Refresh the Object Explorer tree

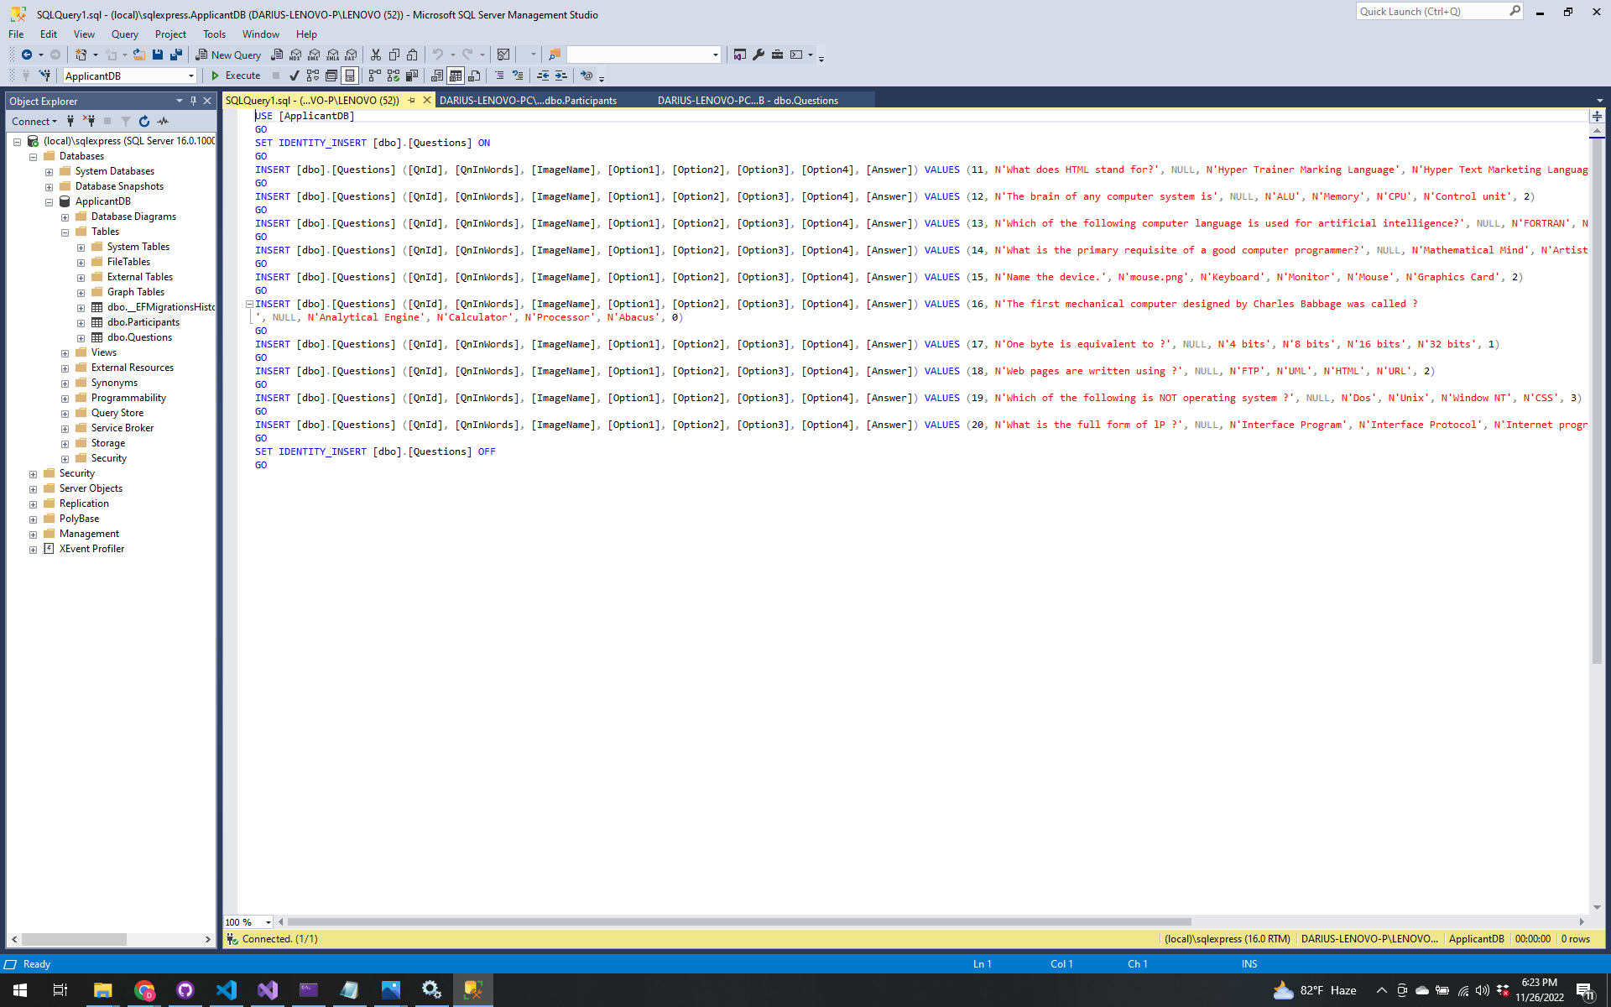tap(144, 121)
